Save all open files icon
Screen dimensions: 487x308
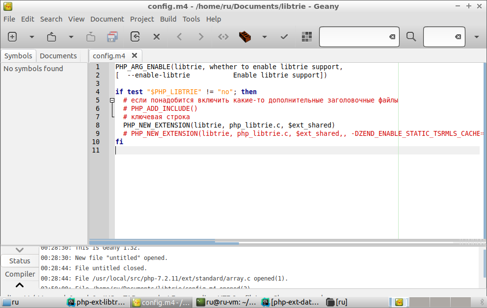tap(112, 37)
